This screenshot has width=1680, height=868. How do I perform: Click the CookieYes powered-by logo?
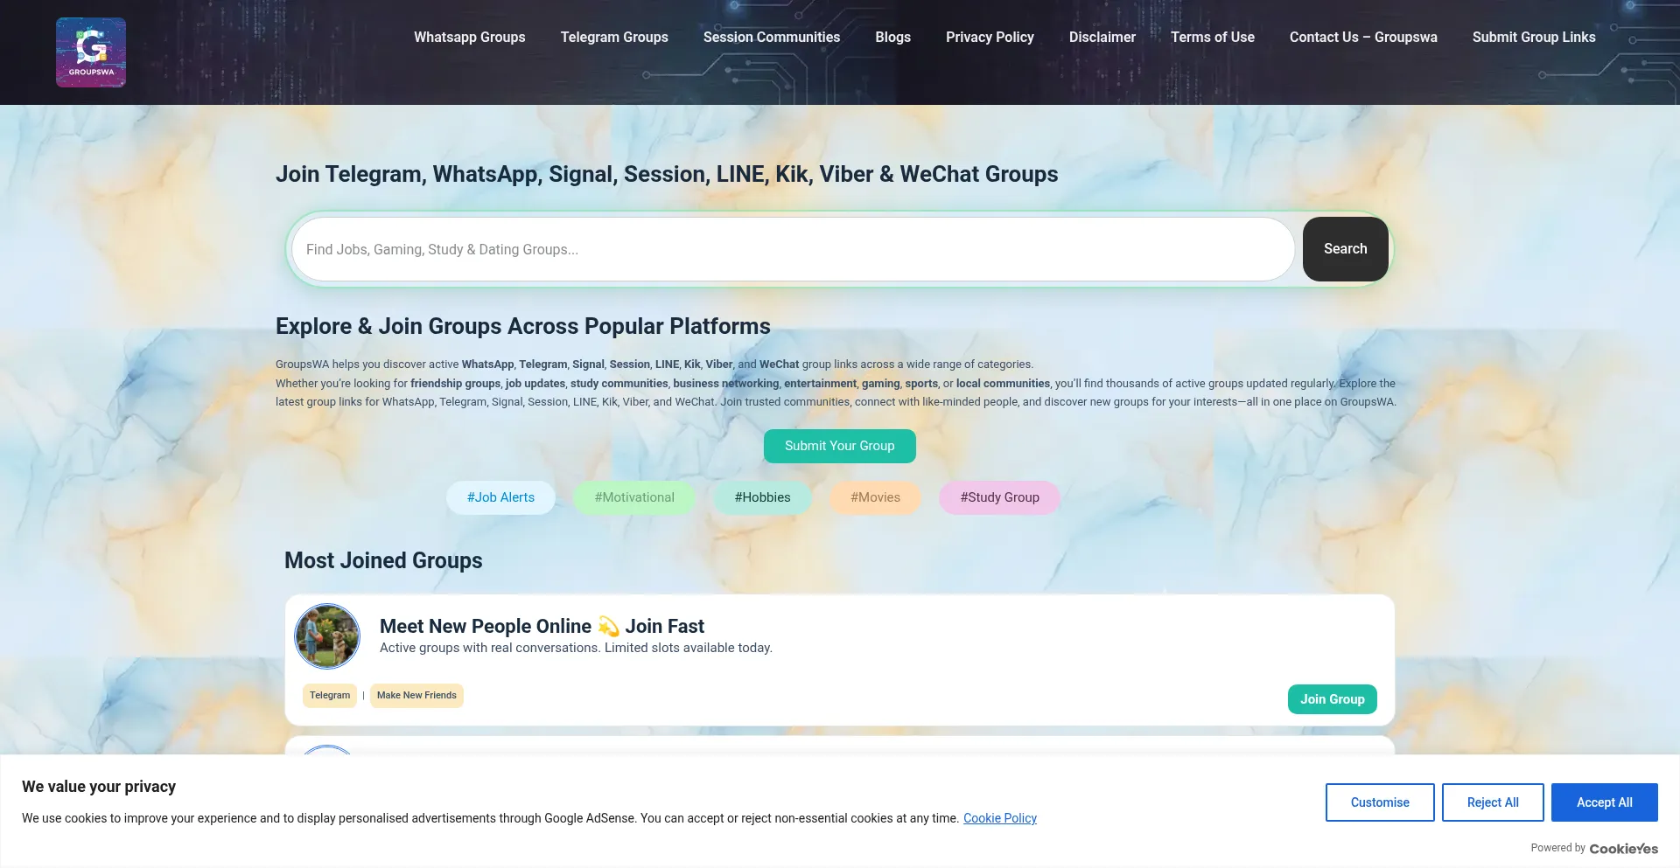point(1624,848)
